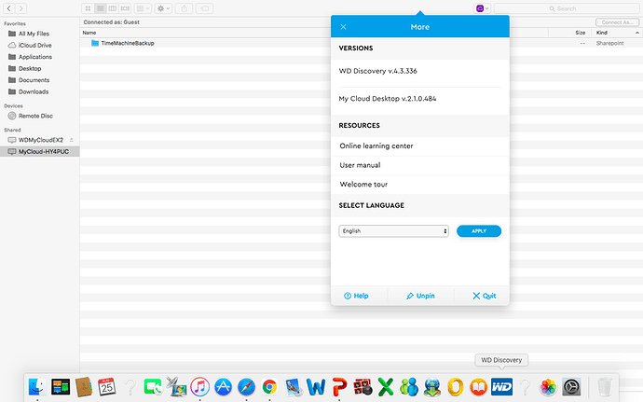
Task: Click Help in the More panel
Action: coord(356,296)
